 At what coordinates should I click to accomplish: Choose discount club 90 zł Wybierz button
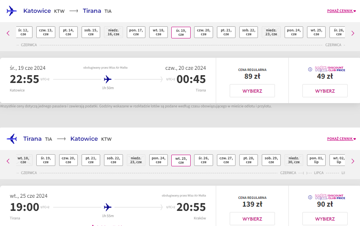point(325,219)
